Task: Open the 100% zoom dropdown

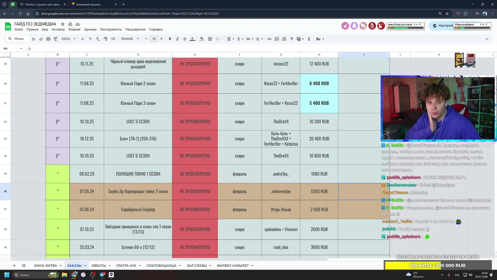Action: [x=68, y=39]
